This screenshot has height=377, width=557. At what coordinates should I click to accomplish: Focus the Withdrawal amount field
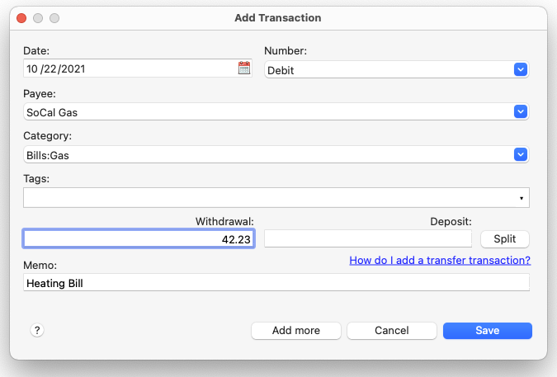tap(139, 238)
